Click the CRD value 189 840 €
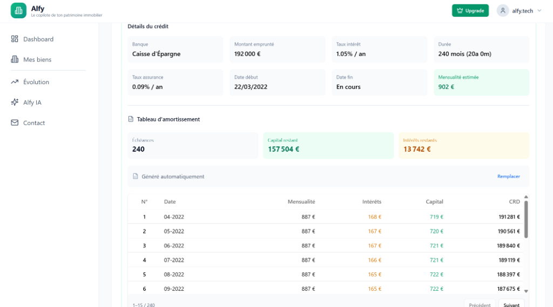This screenshot has width=553, height=307. 509,245
